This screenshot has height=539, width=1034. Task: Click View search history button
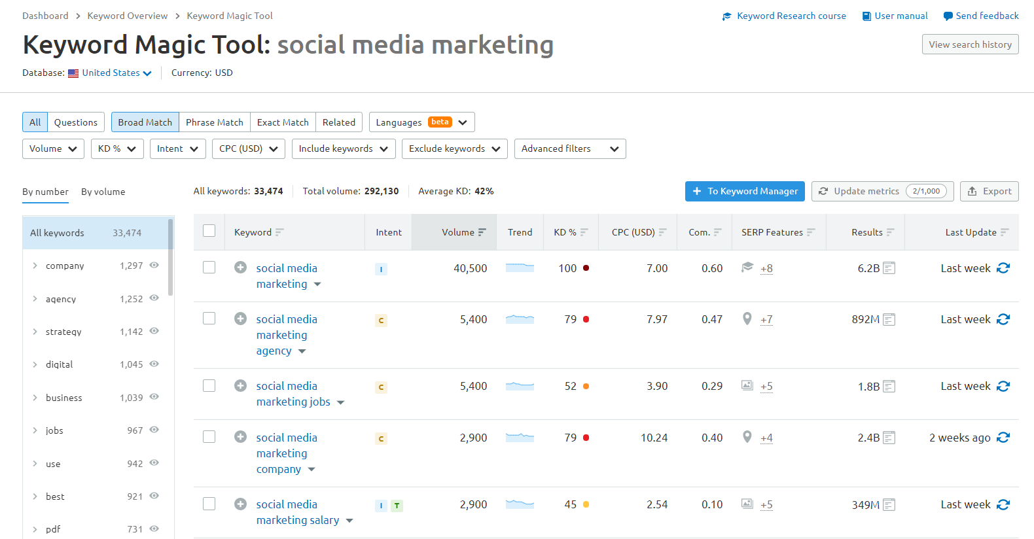tap(971, 44)
